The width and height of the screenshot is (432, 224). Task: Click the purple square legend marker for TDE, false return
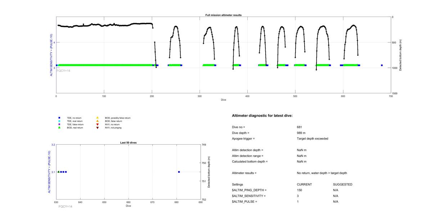pos(59,124)
